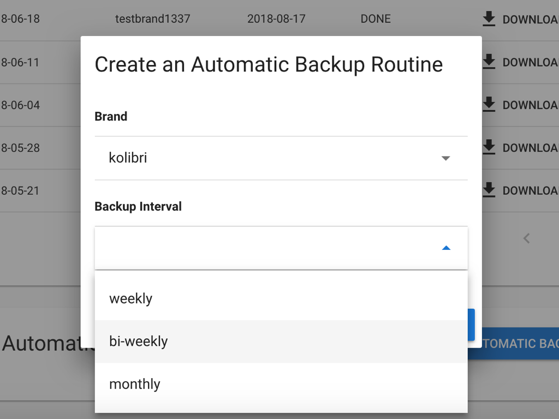The image size is (559, 419).
Task: Open the Brand dropdown arrow
Action: coord(446,158)
